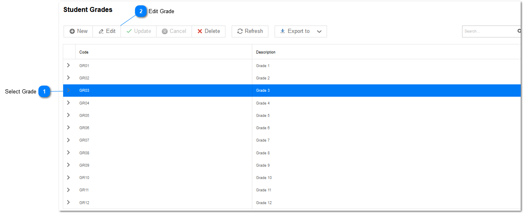Select the GR05 code cell
Screen dimensions: 524x214
pyautogui.click(x=164, y=116)
